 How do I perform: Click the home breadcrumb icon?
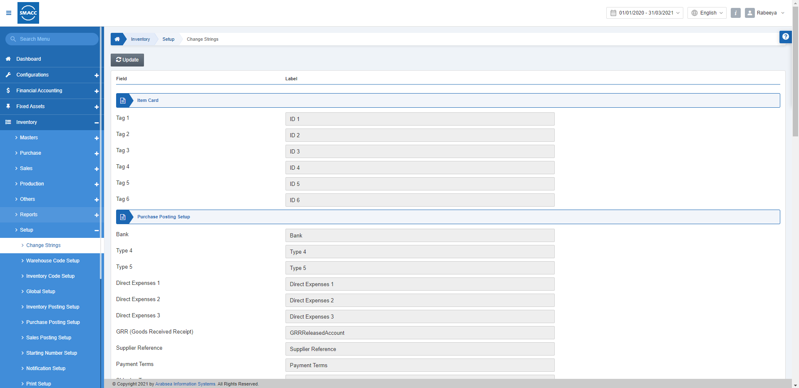click(117, 39)
